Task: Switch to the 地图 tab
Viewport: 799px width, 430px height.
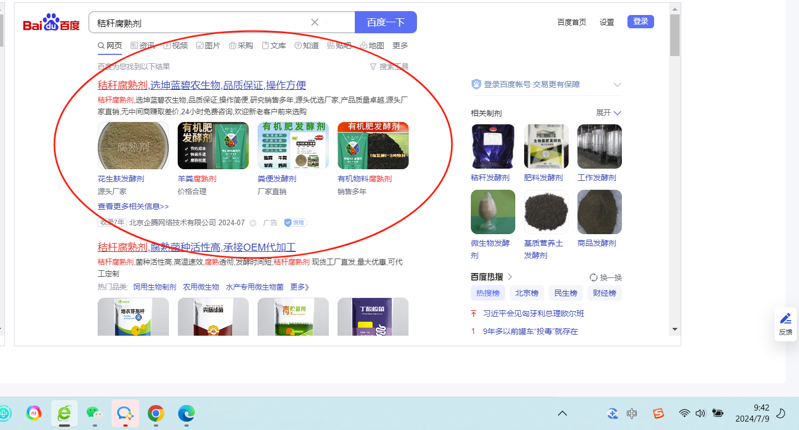Action: pos(372,45)
